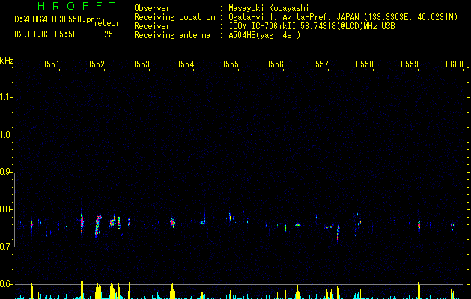Click the meteor count label
Image resolution: width=471 pixels, height=299 pixels.
coord(106,23)
